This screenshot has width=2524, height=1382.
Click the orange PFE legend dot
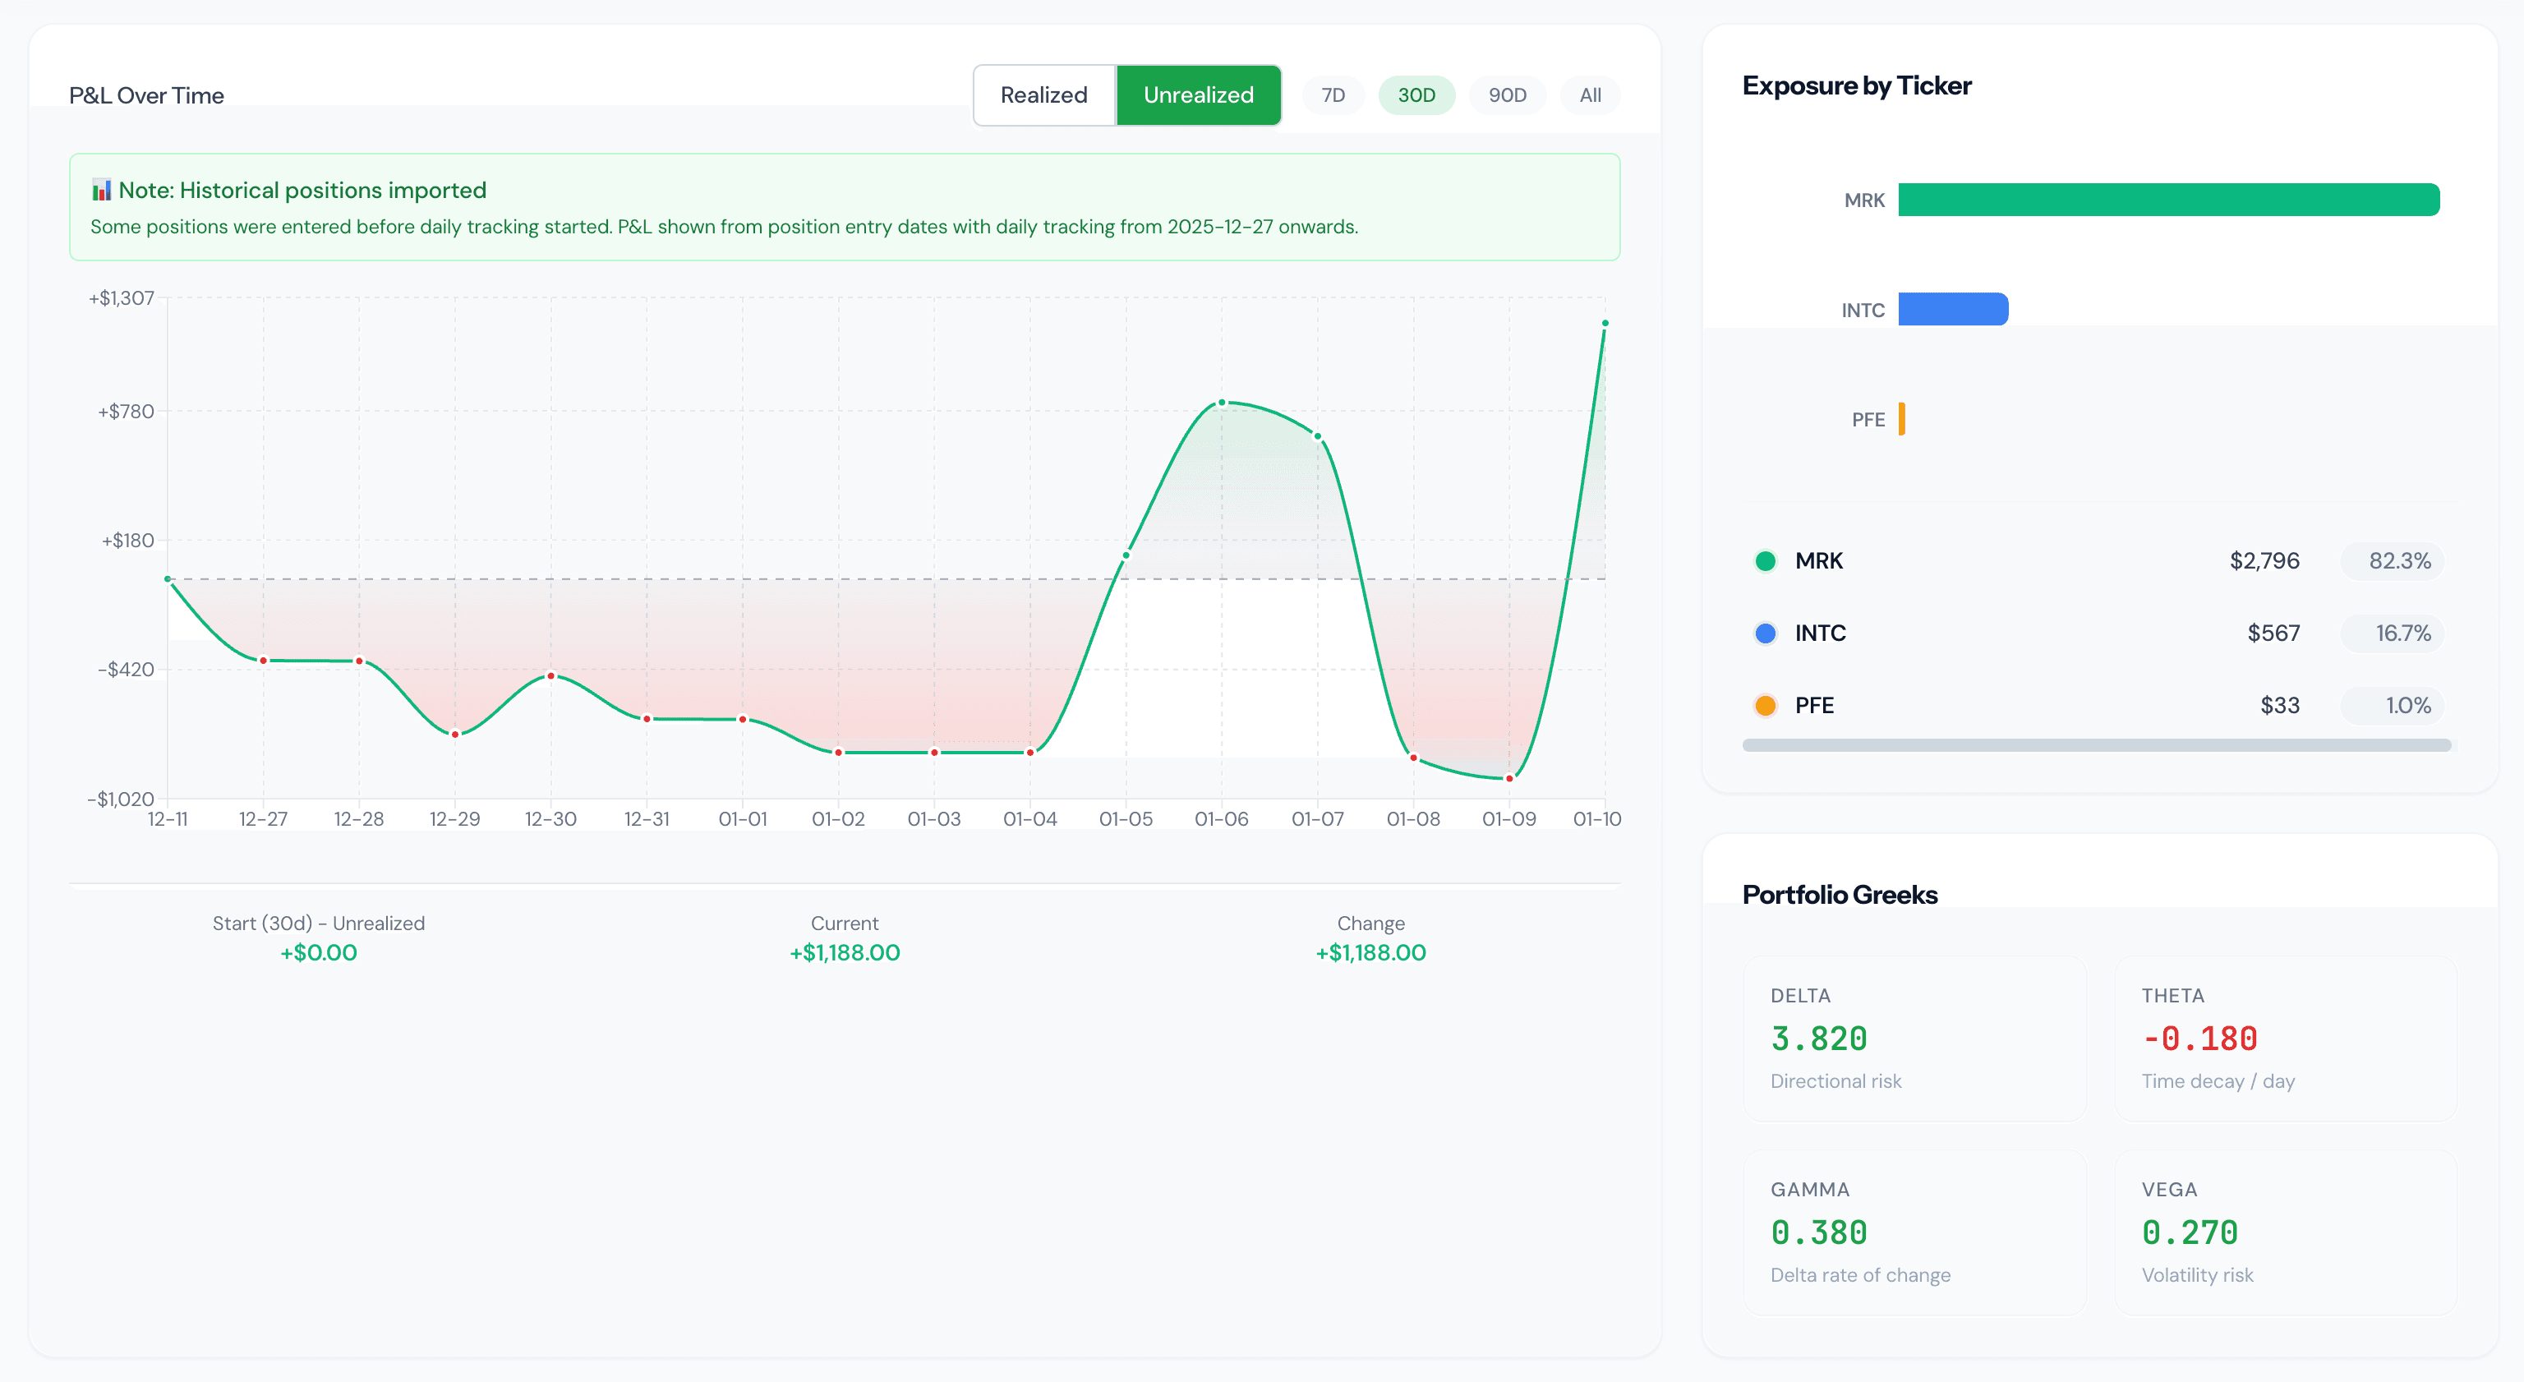(x=1766, y=705)
